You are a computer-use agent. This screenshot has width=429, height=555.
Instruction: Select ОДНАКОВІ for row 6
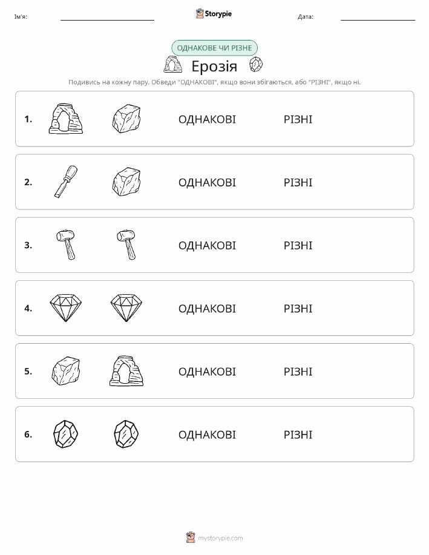(x=207, y=435)
